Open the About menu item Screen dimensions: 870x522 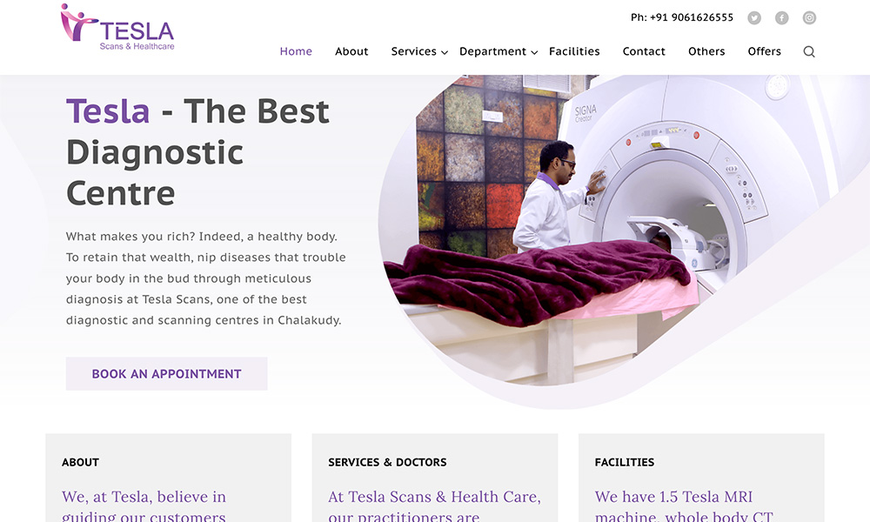(351, 51)
